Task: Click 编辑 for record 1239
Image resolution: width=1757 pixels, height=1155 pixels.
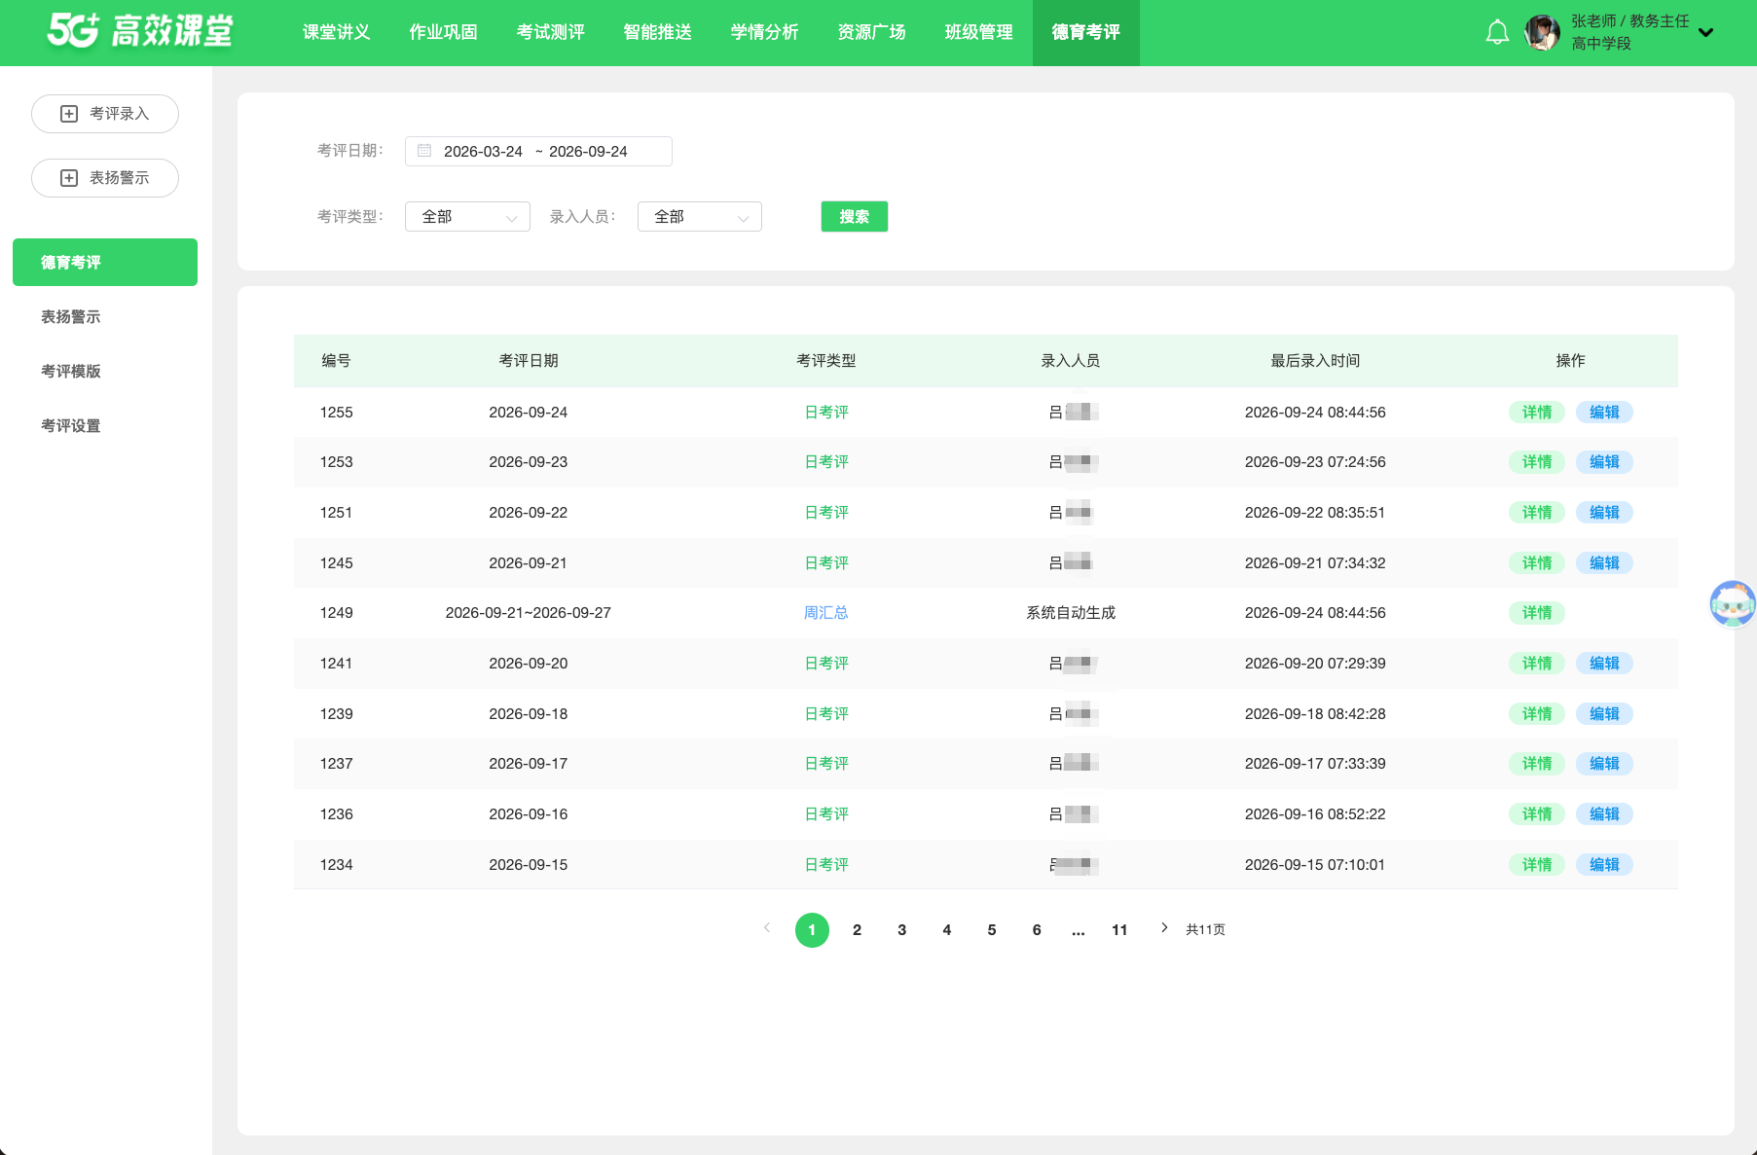Action: [x=1604, y=713]
